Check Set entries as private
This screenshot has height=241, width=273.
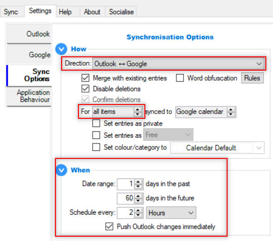point(96,124)
